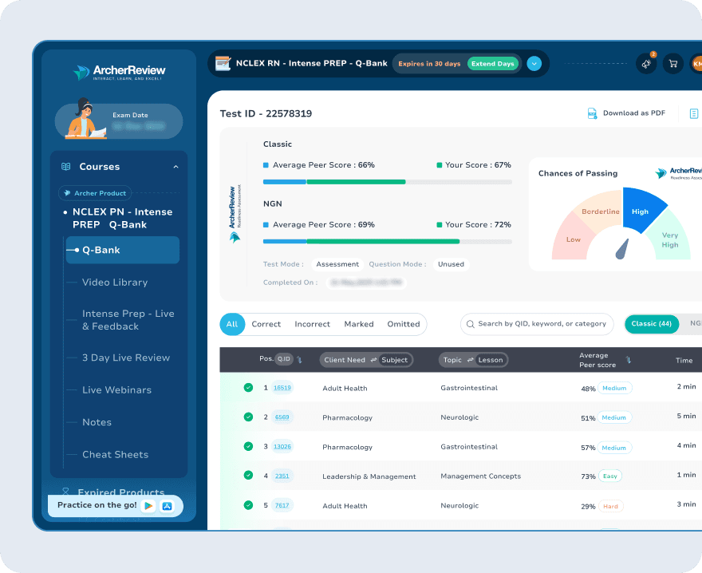
Task: Open notifications icon with badge
Action: point(646,64)
